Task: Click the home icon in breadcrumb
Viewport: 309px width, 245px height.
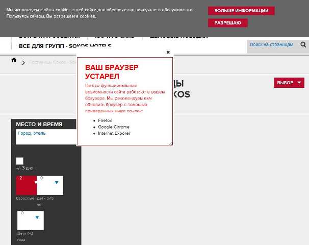Action: (x=14, y=60)
